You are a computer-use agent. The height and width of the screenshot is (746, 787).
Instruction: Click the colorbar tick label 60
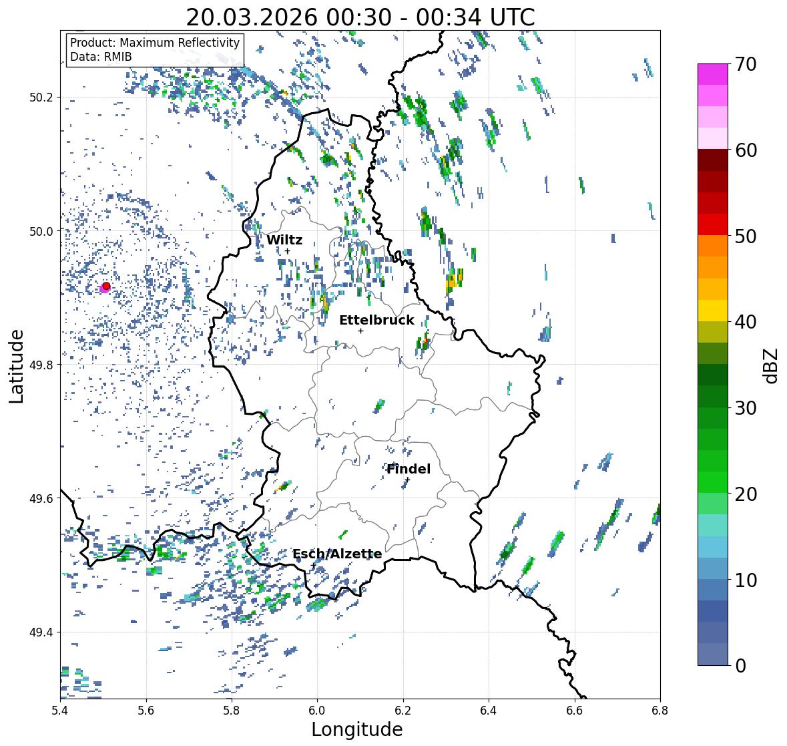pos(746,150)
